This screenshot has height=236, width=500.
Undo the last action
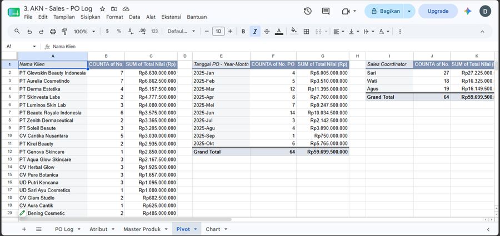pos(29,31)
